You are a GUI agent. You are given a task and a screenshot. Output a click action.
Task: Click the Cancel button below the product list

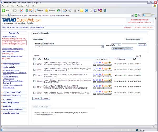(46, 99)
